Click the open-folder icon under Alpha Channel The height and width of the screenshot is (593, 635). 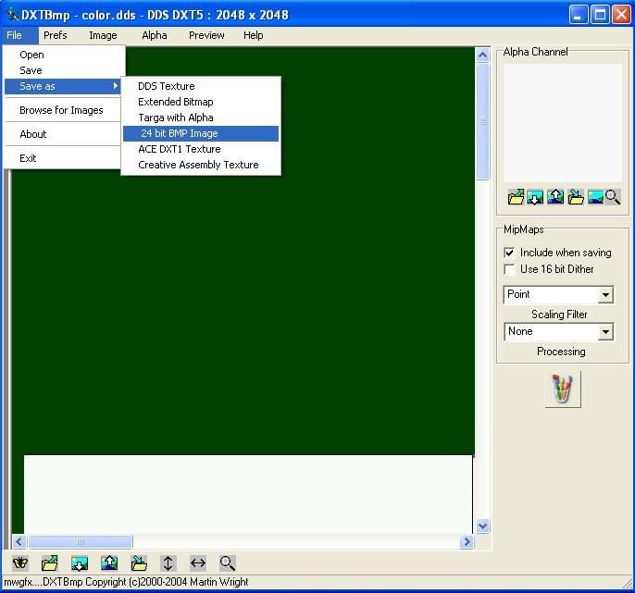516,197
